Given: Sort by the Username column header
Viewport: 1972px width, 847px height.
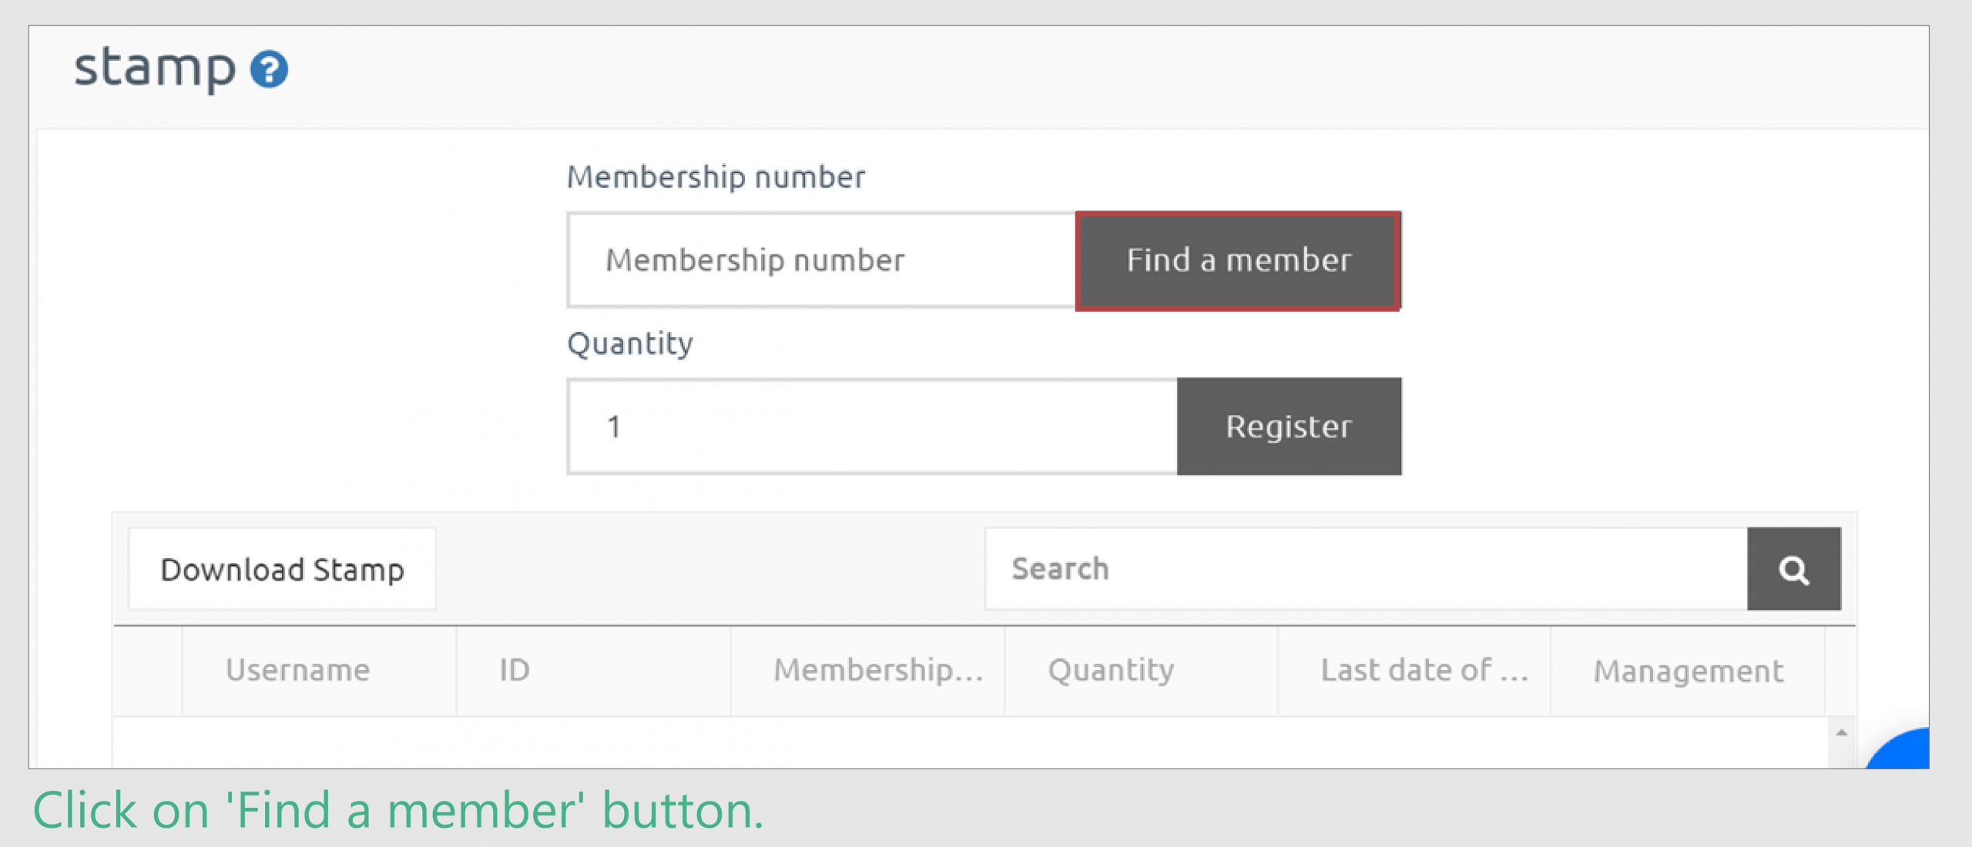Looking at the screenshot, I should click(x=319, y=671).
